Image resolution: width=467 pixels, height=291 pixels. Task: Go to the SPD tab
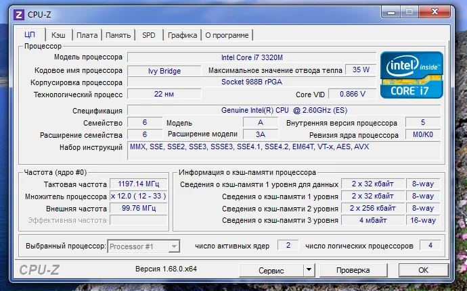[x=149, y=35]
